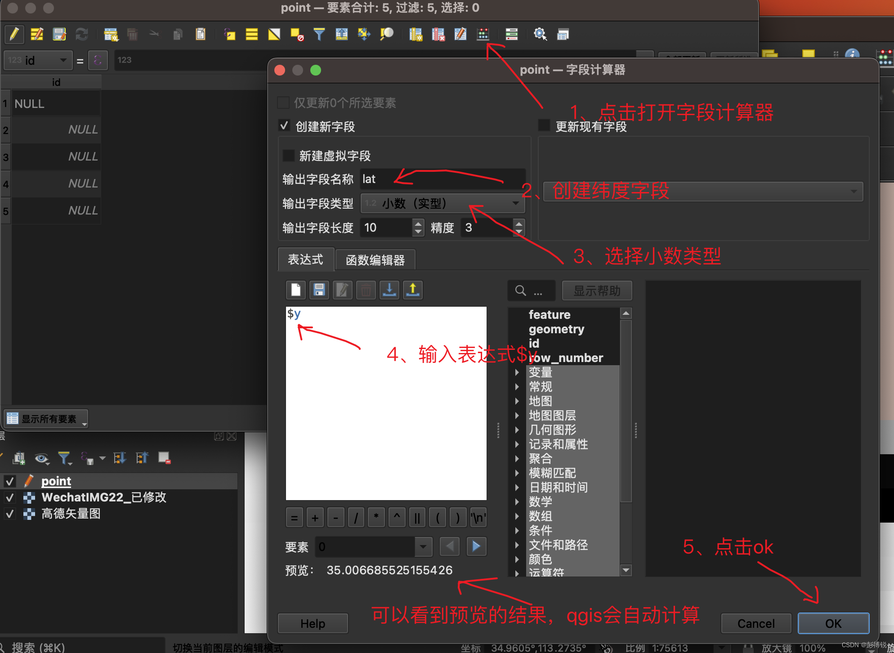This screenshot has height=653, width=894.
Task: Open 输出字段类型 dropdown
Action: tap(443, 204)
